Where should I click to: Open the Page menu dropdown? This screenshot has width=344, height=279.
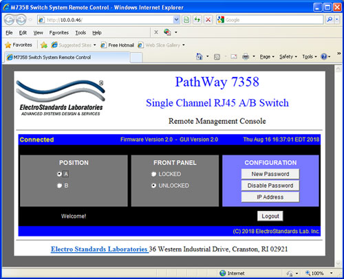pyautogui.click(x=267, y=56)
